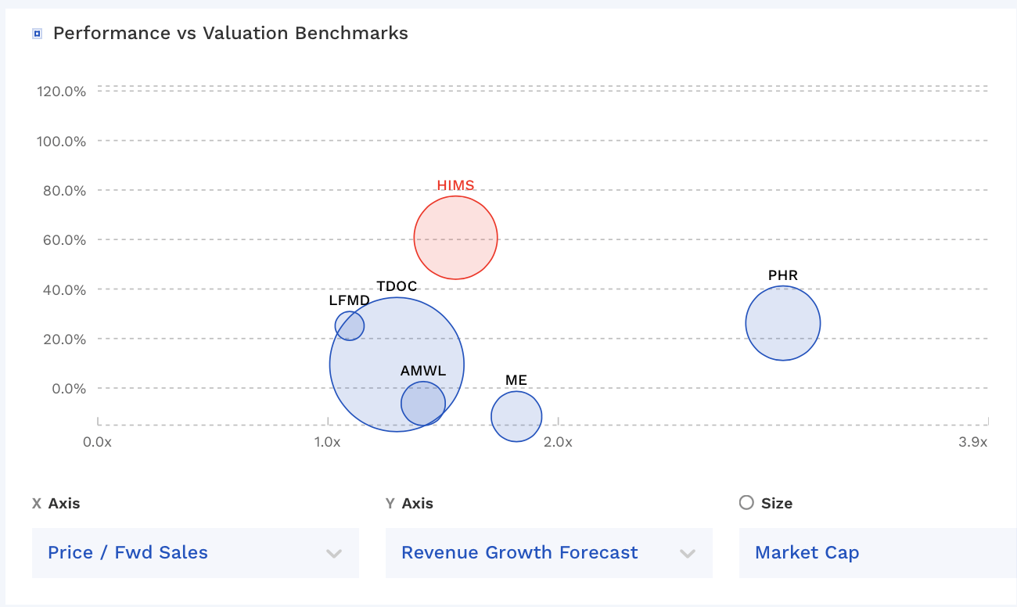Image resolution: width=1017 pixels, height=607 pixels.
Task: Click the 3.9x axis tick label
Action: tap(972, 442)
